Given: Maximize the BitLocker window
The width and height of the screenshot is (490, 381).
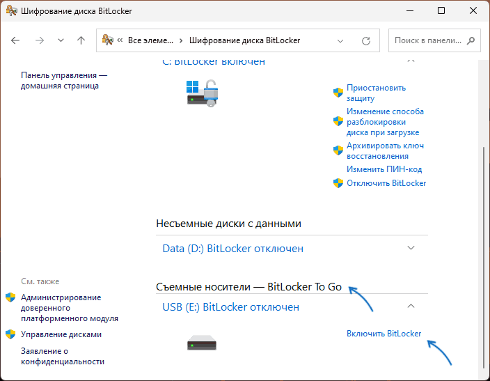Looking at the screenshot, I should 441,10.
